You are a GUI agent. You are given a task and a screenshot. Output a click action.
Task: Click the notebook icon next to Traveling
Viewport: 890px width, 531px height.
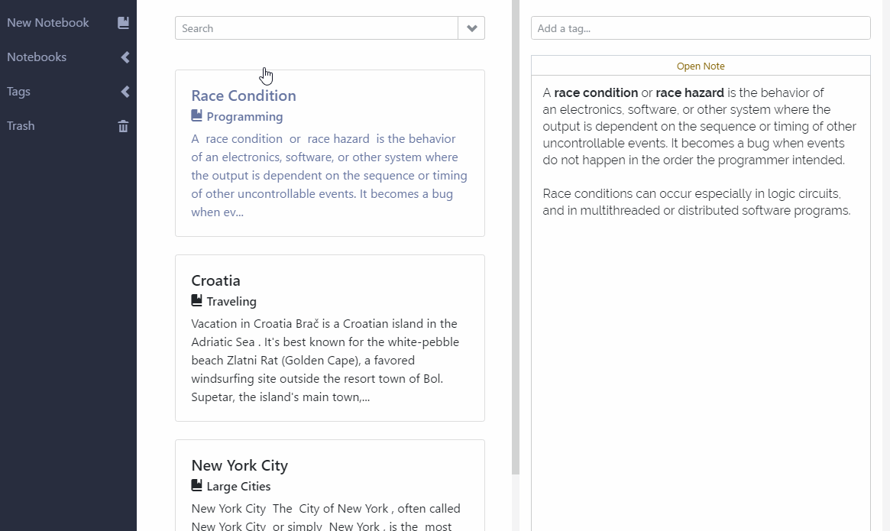coord(196,301)
